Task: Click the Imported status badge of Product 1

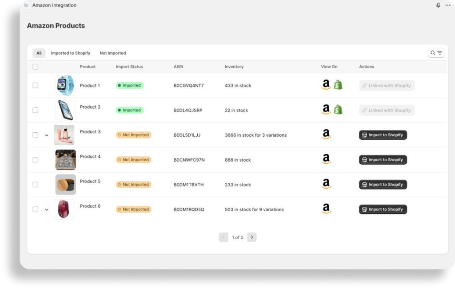Action: (x=130, y=85)
